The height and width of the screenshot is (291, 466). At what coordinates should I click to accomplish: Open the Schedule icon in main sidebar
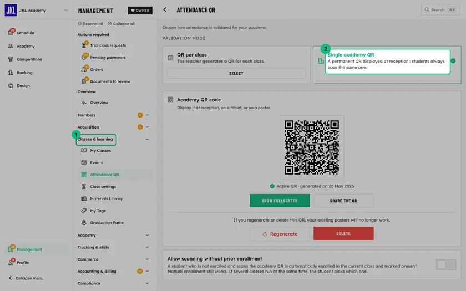11,33
